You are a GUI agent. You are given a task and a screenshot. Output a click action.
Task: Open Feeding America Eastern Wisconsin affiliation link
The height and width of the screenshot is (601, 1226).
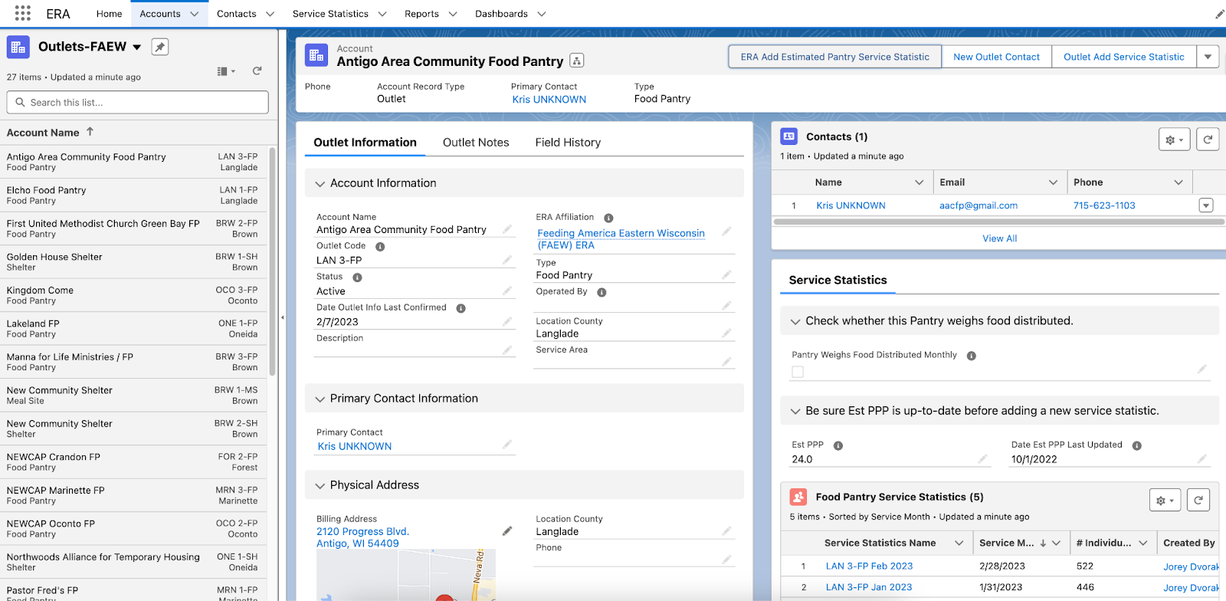pos(621,239)
